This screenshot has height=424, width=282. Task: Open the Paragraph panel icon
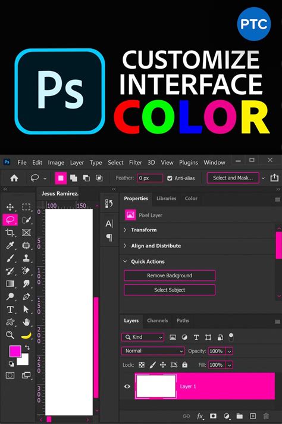[x=109, y=237]
